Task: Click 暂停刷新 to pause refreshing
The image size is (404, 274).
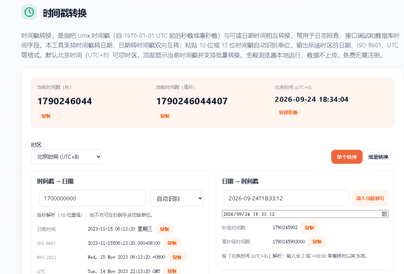Action: point(288,112)
